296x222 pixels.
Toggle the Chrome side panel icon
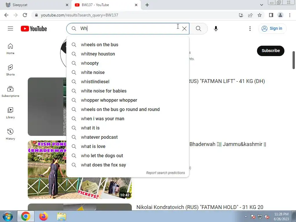271,15
